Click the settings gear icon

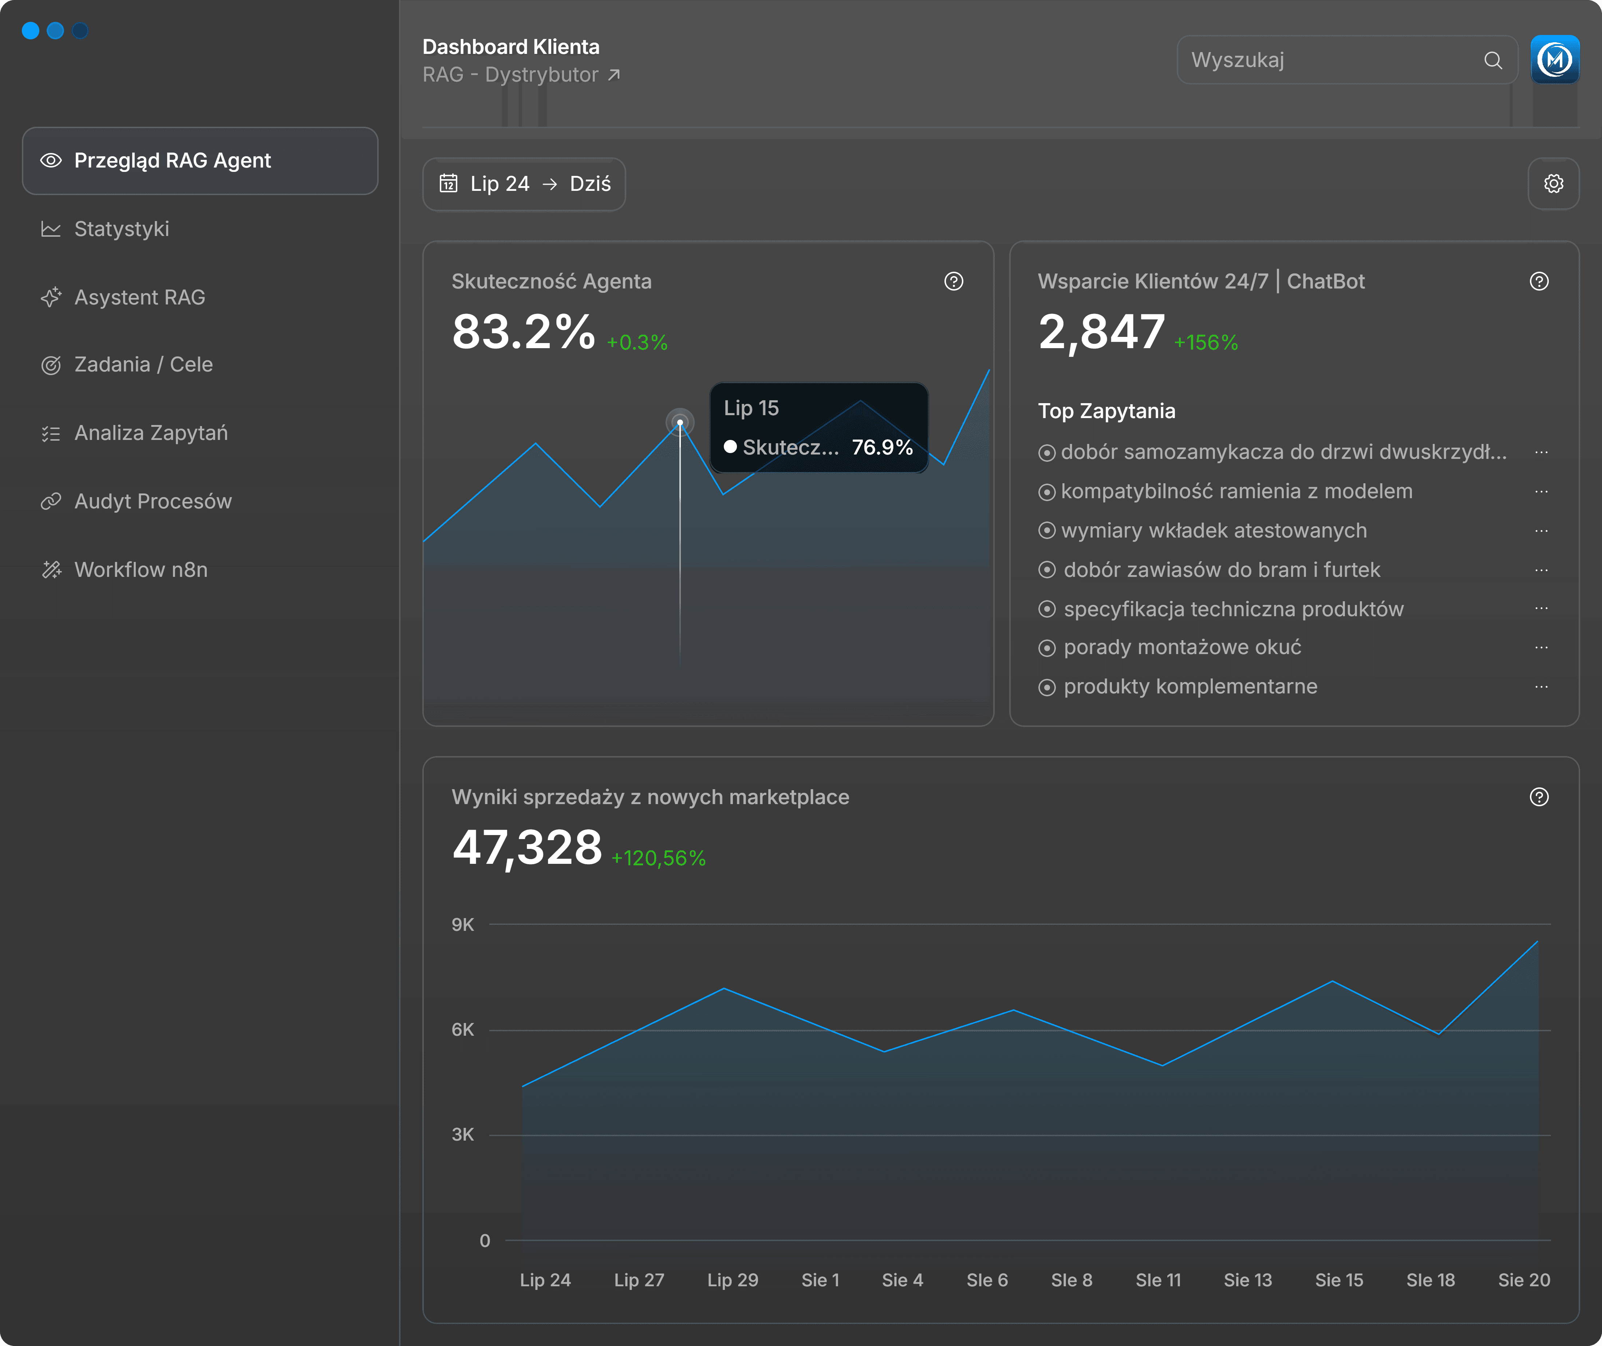click(x=1553, y=184)
